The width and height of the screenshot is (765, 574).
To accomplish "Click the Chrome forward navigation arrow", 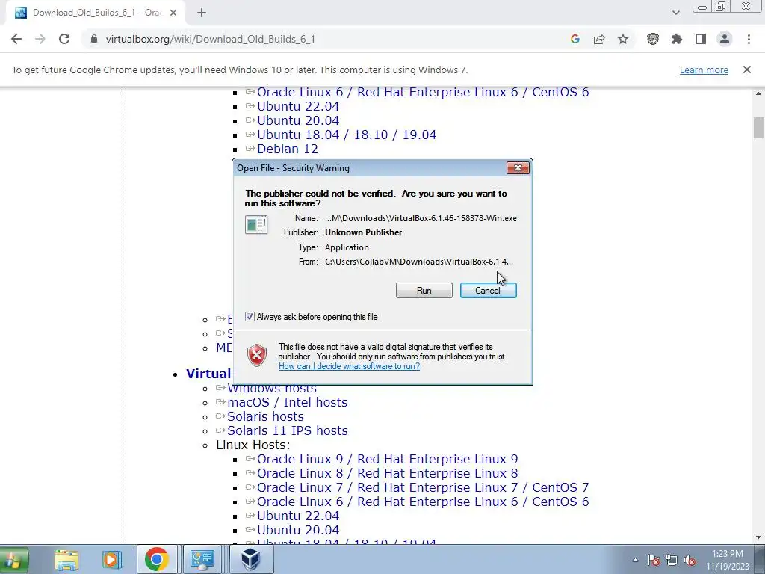I will click(x=40, y=39).
